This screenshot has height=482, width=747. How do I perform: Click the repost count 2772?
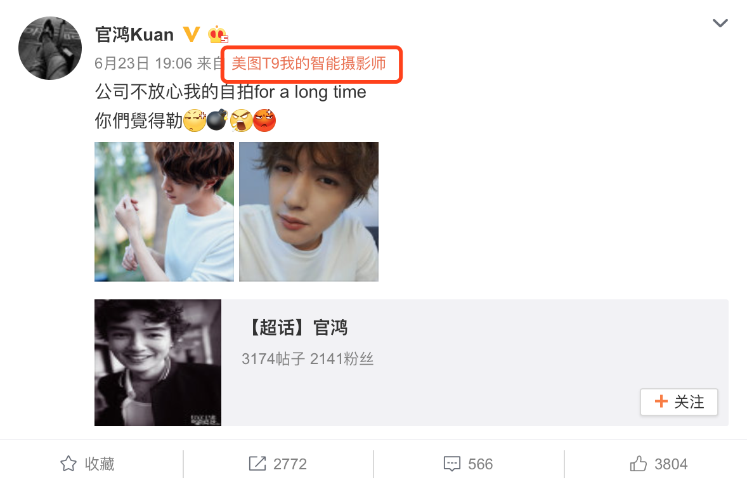pos(290,464)
